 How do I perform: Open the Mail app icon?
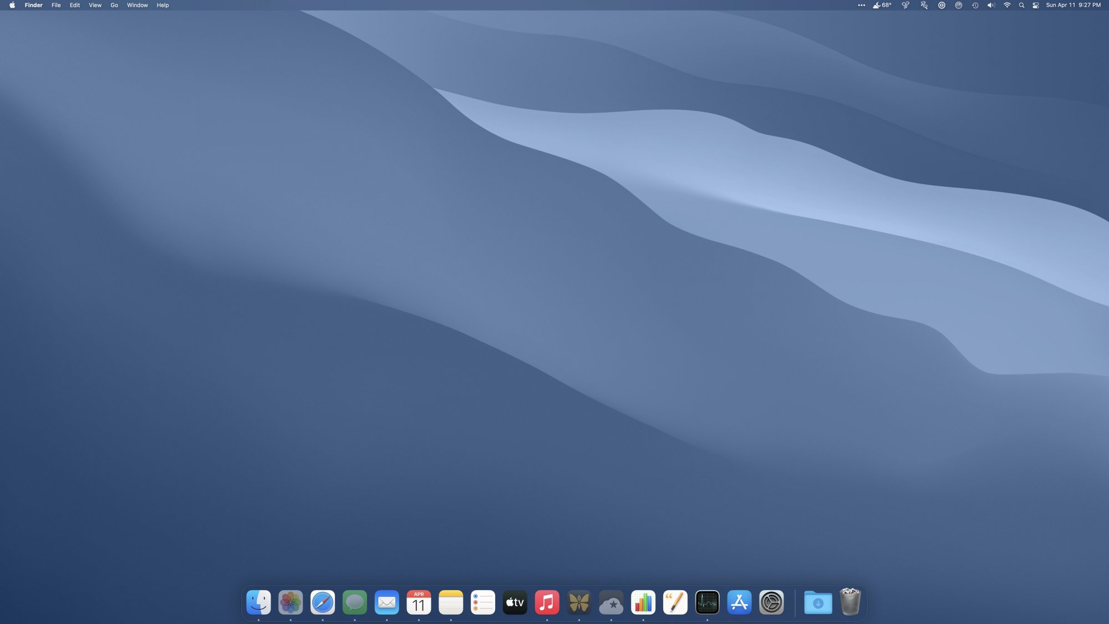pos(386,602)
